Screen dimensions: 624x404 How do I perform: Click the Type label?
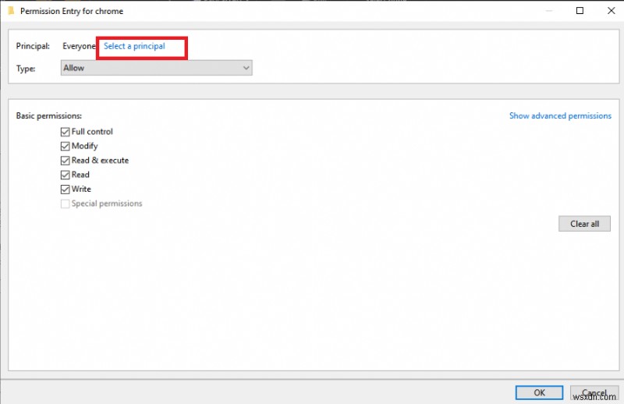tap(26, 69)
